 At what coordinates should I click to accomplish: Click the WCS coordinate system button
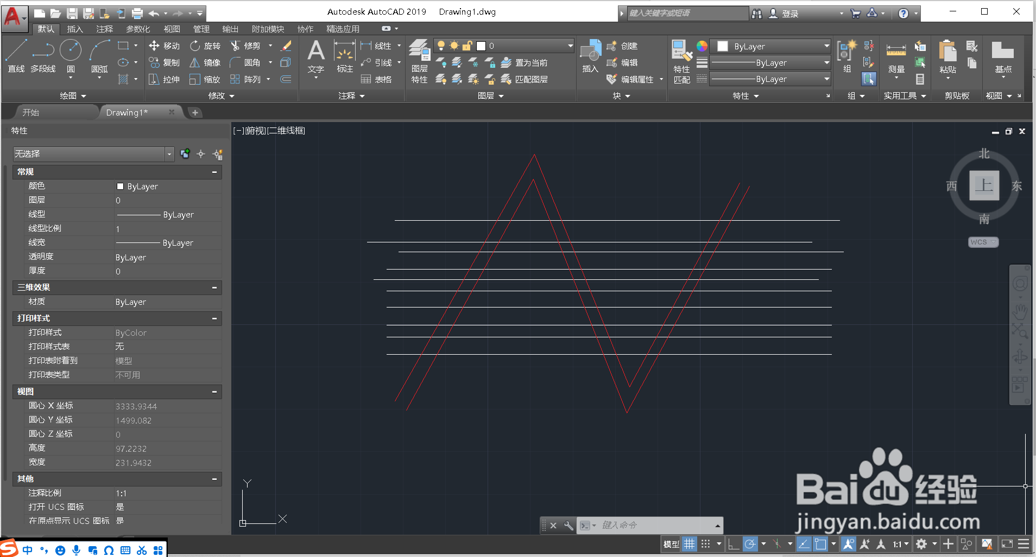[x=983, y=242]
